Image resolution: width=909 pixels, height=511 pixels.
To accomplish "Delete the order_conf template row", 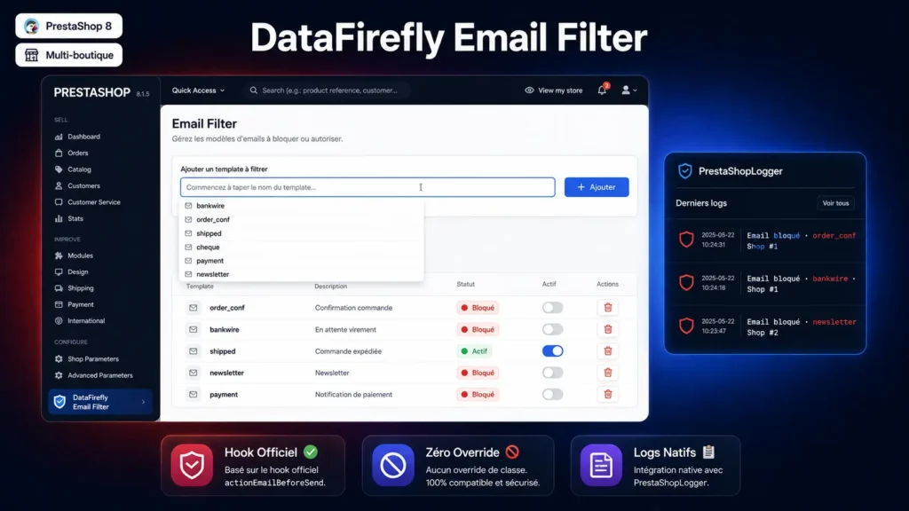I will 607,308.
